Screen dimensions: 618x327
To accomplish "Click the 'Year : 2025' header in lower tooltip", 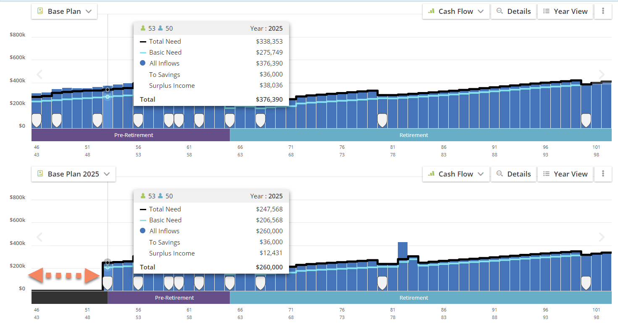I will tap(266, 196).
